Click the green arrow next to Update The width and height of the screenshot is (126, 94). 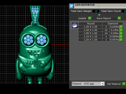click(x=90, y=18)
